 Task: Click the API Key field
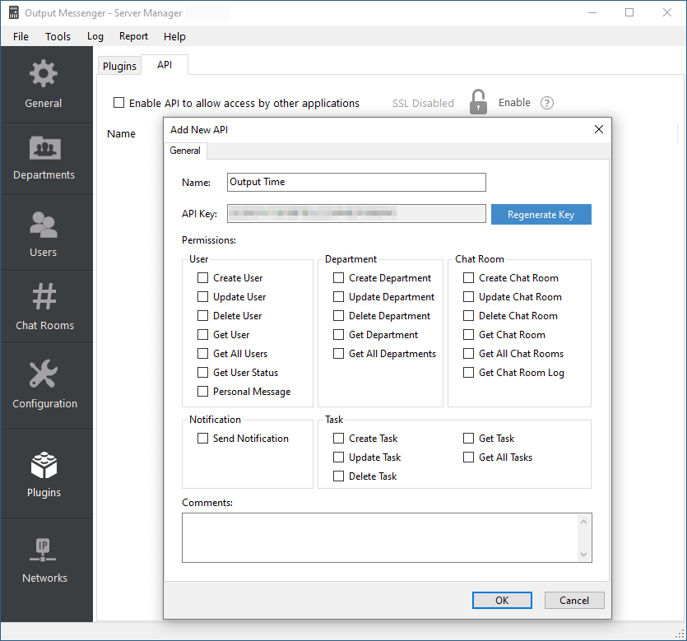tap(356, 213)
